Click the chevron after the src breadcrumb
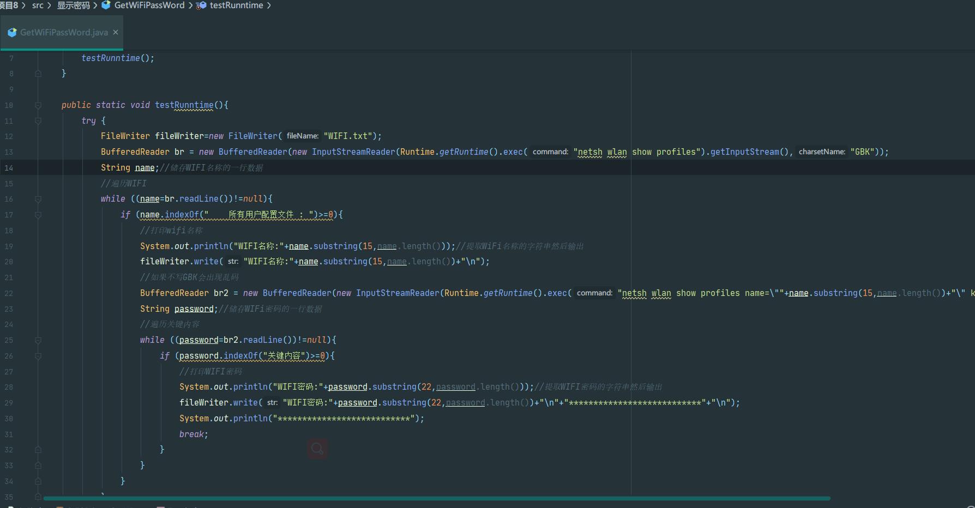The width and height of the screenshot is (975, 508). (x=50, y=5)
